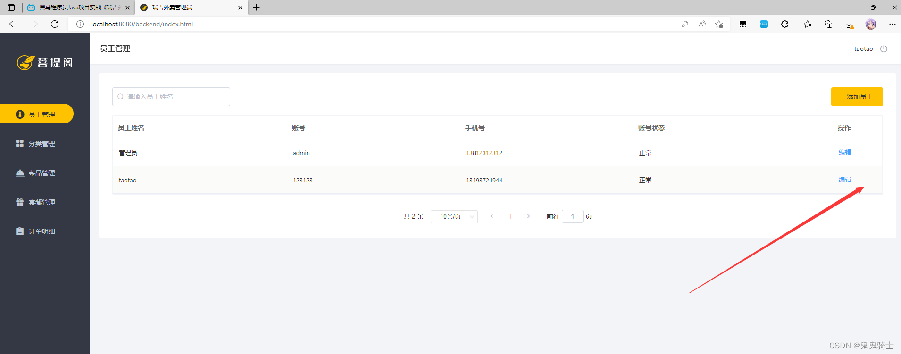This screenshot has height=354, width=901.
Task: Click the logout power icon next to taotao
Action: pos(884,49)
